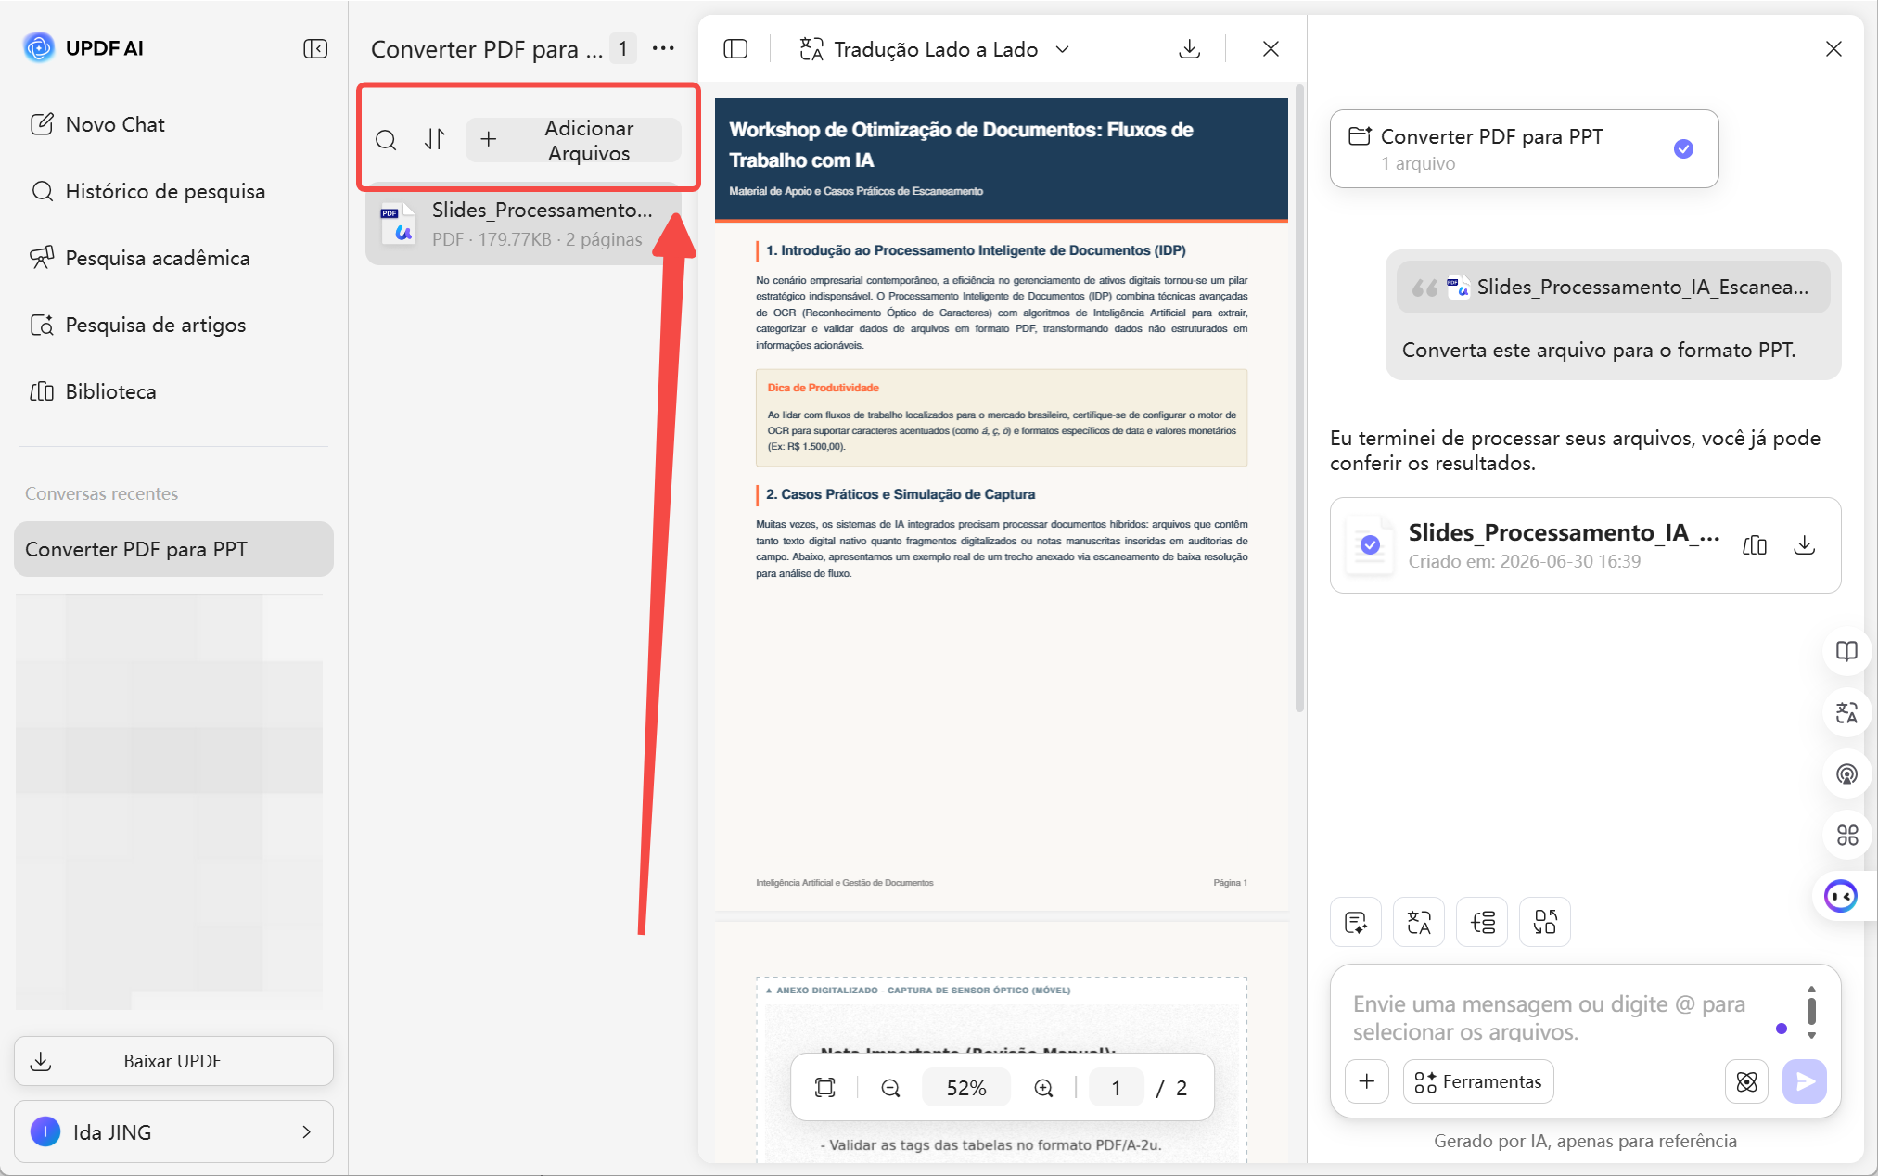Open the three-dots more options menu

point(663,48)
